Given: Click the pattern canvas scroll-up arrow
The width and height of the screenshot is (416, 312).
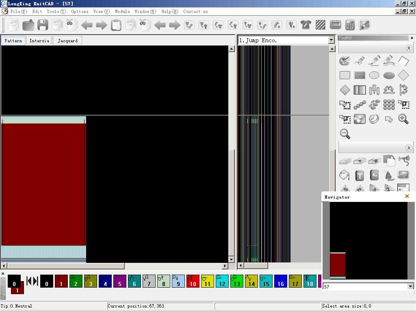Looking at the screenshot, I should (x=232, y=49).
